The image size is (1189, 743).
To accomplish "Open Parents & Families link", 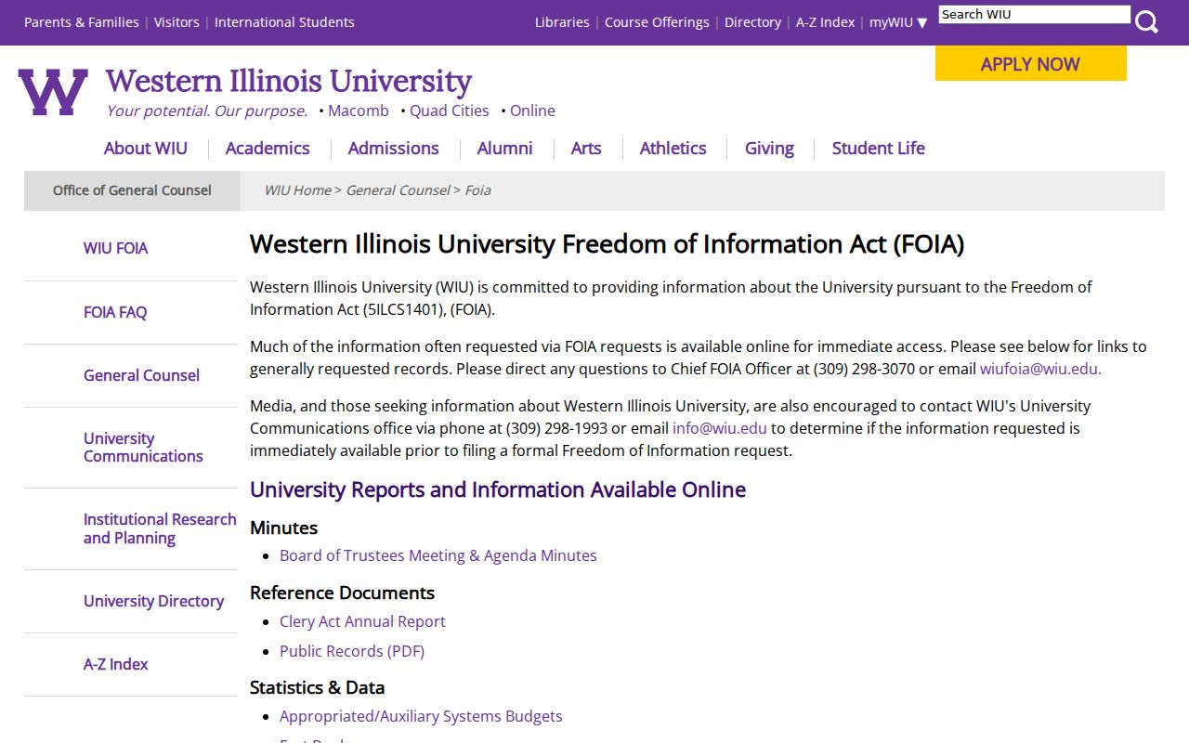I will coord(82,22).
